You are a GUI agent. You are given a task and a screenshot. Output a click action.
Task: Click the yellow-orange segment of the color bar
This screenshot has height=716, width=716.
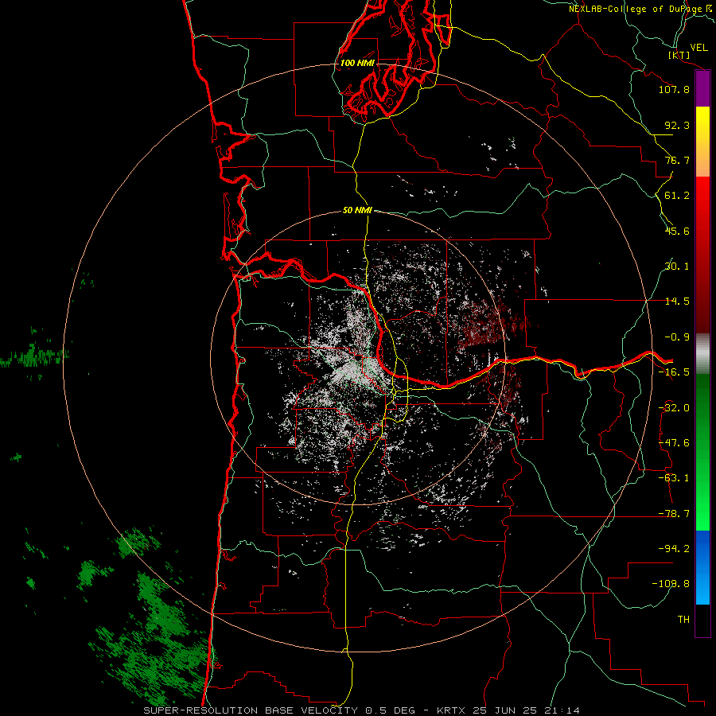(702, 142)
